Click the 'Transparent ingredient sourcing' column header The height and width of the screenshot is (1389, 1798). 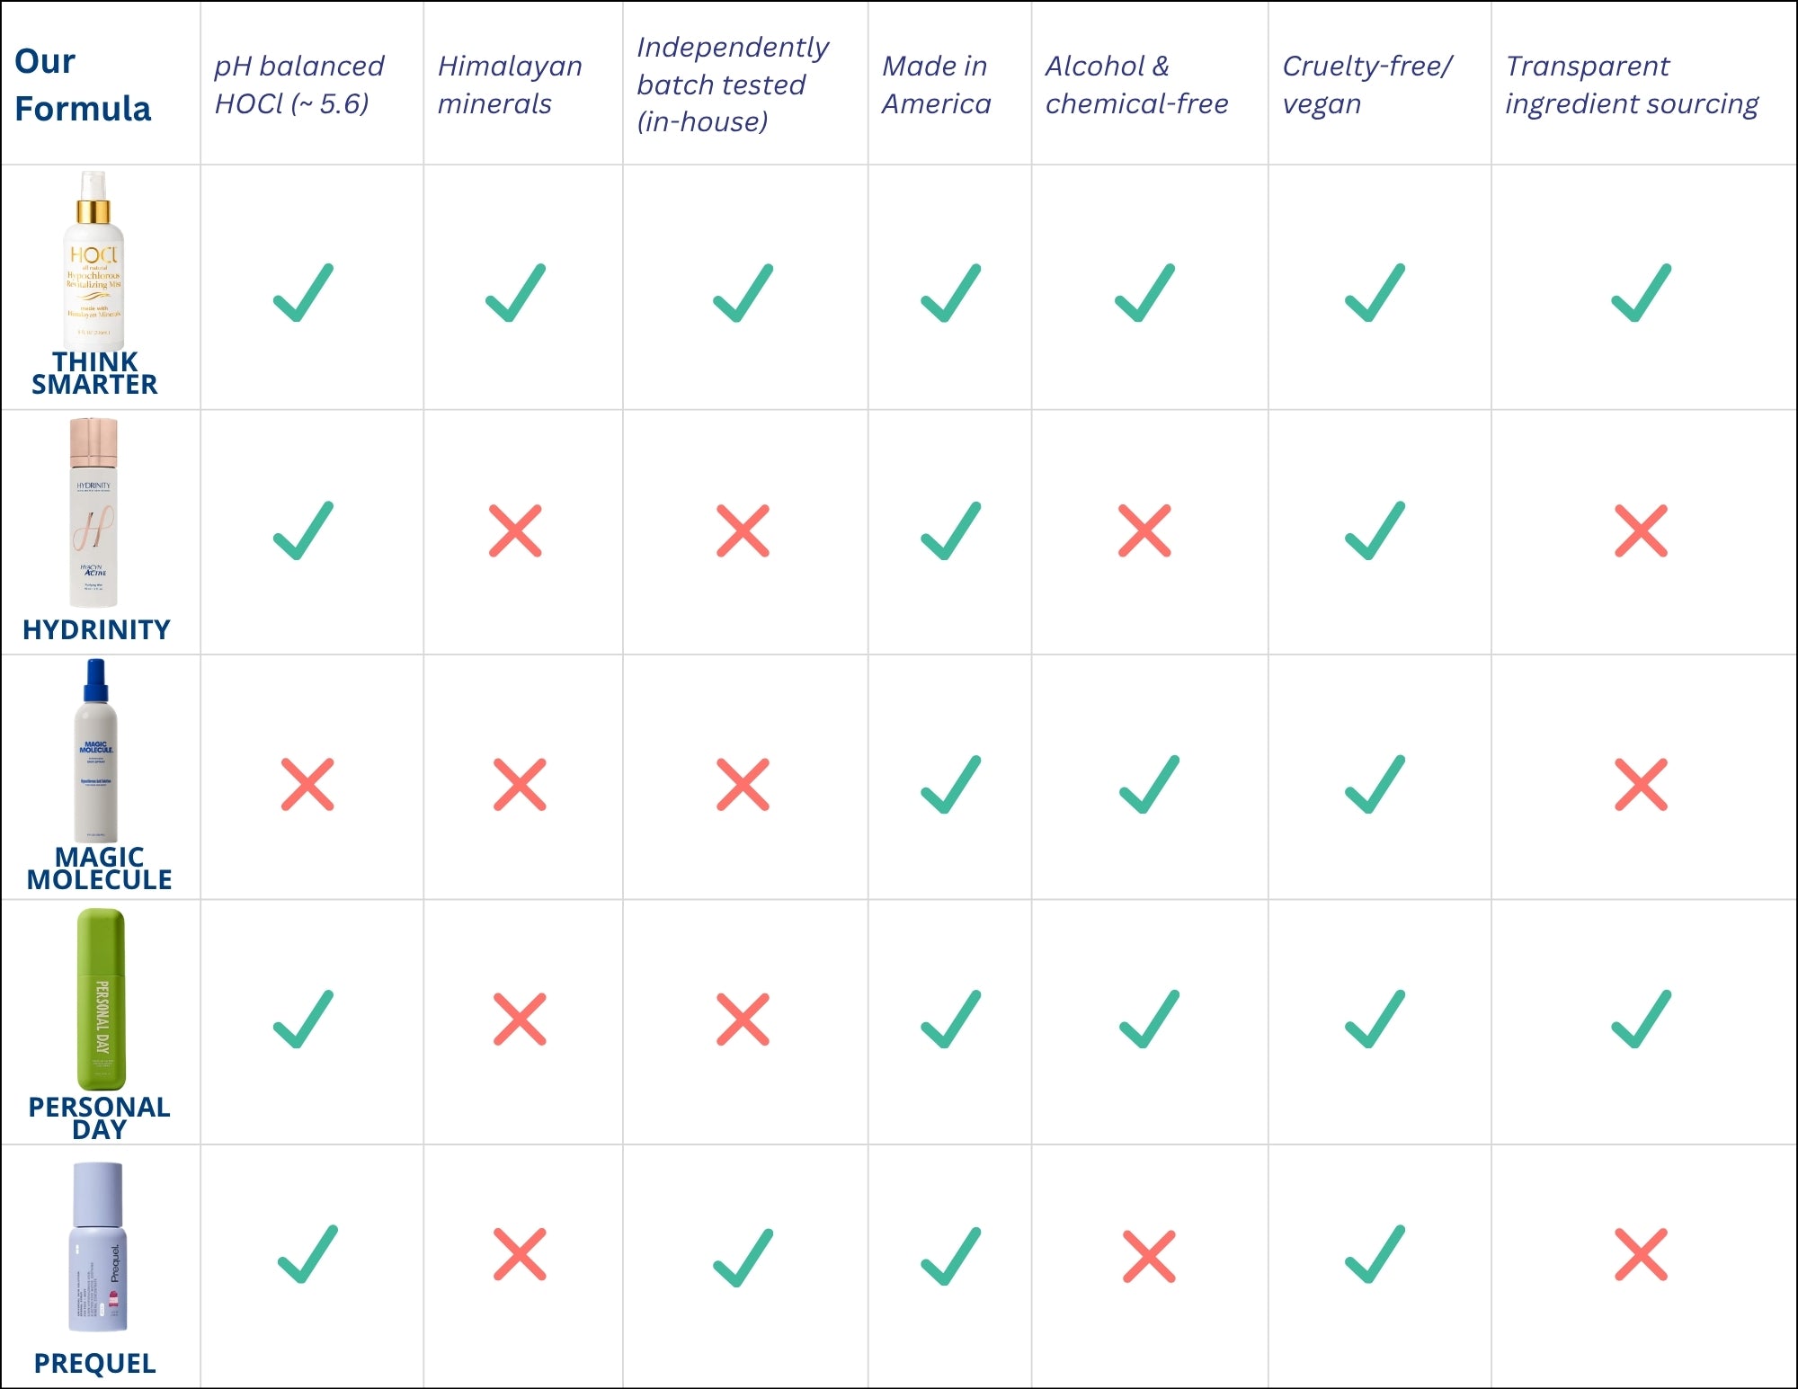point(1632,85)
